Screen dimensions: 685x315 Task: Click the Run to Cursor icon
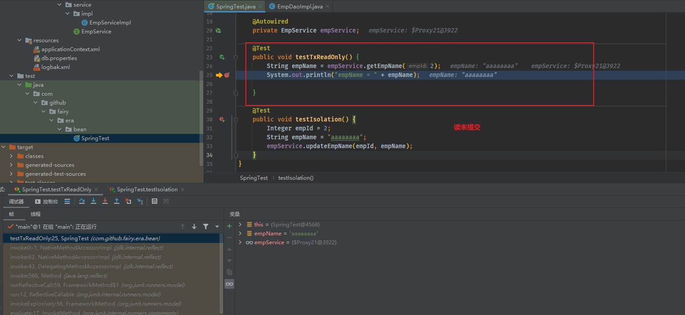pos(140,201)
